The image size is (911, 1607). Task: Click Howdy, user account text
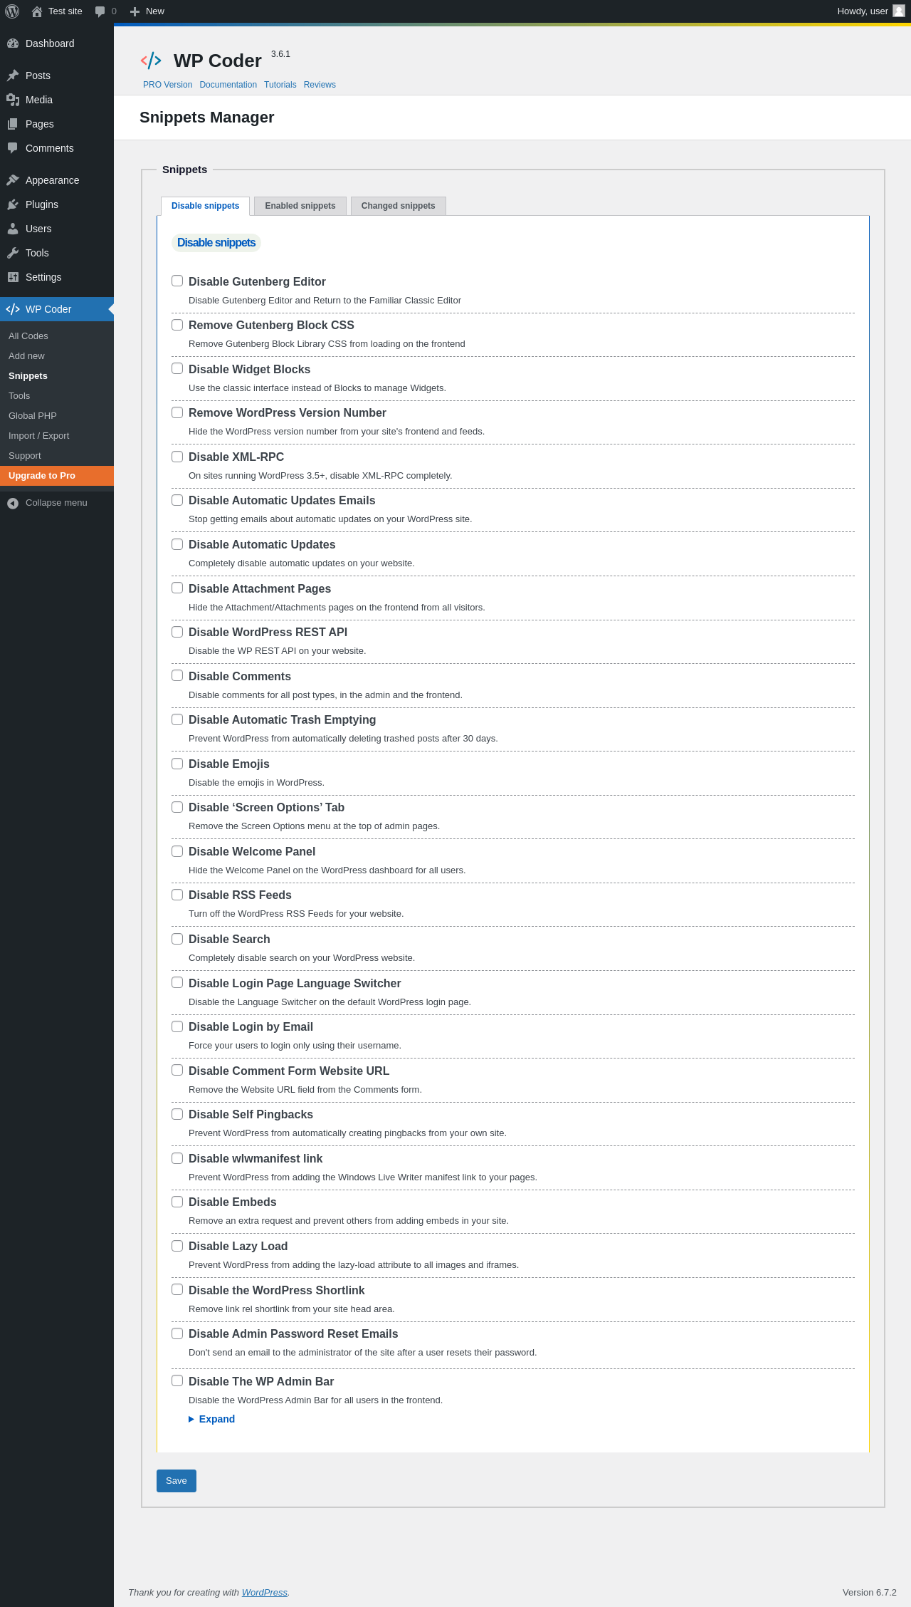coord(863,11)
